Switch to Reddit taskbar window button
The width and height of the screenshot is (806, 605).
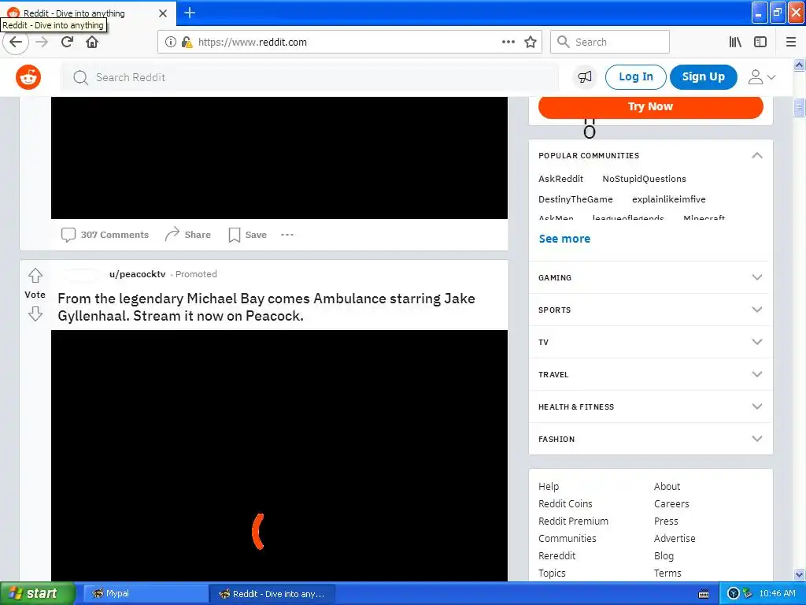click(x=272, y=594)
